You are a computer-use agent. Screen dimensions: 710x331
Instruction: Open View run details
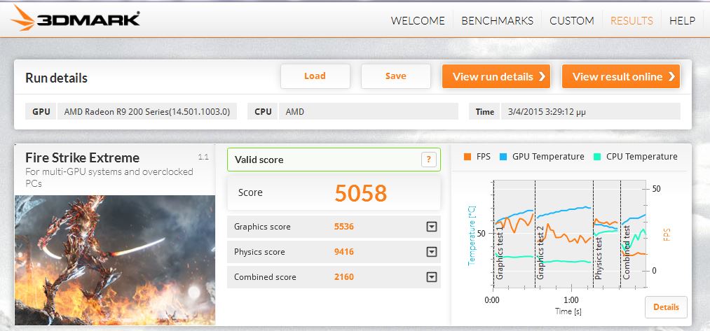coord(496,76)
